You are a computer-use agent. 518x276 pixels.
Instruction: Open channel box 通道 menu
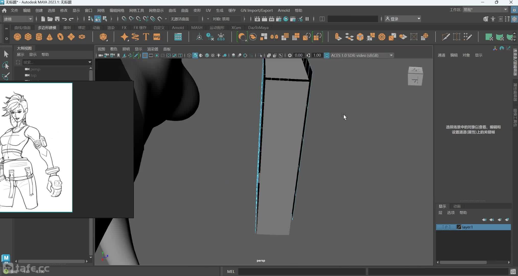coord(441,55)
